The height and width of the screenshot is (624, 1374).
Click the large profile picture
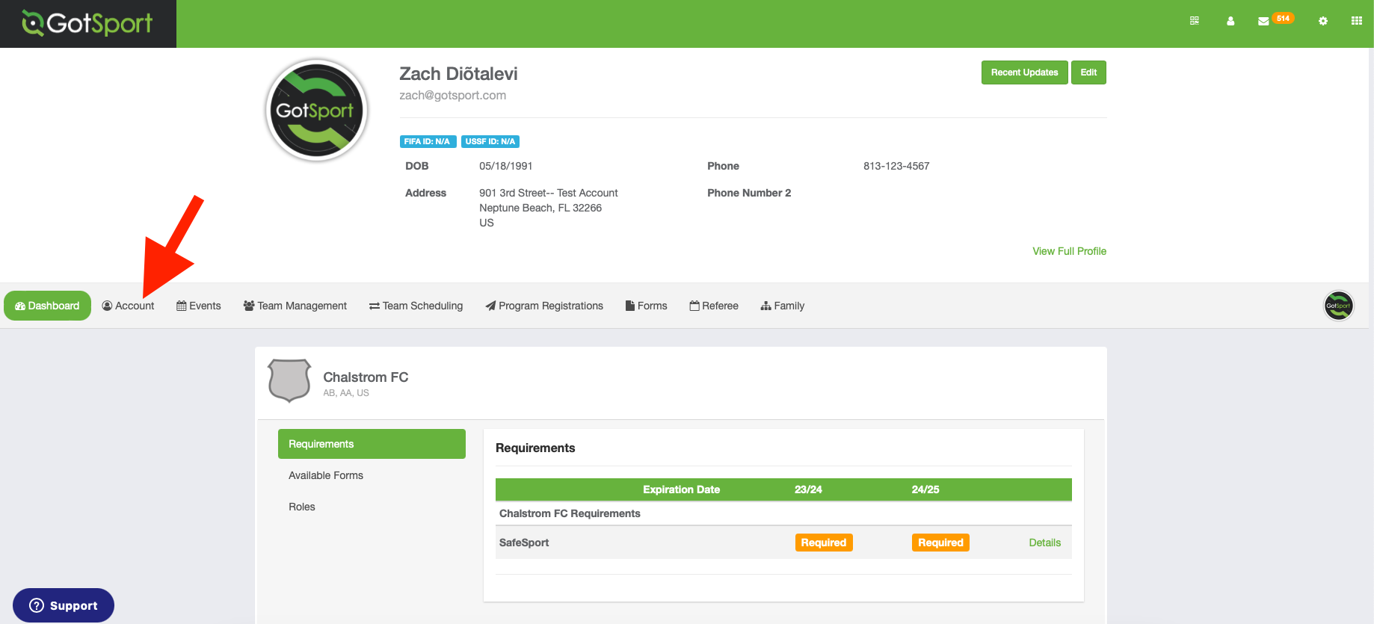coord(317,111)
